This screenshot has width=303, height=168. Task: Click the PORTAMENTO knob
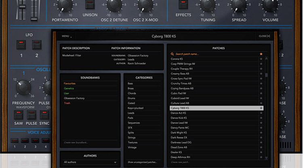tap(65, 5)
